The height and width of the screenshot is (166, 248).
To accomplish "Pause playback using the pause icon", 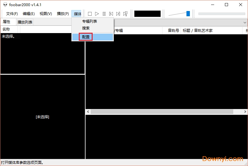I will [x=104, y=14].
